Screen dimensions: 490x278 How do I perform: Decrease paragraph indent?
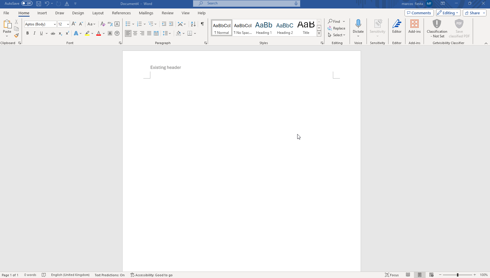[x=164, y=24]
